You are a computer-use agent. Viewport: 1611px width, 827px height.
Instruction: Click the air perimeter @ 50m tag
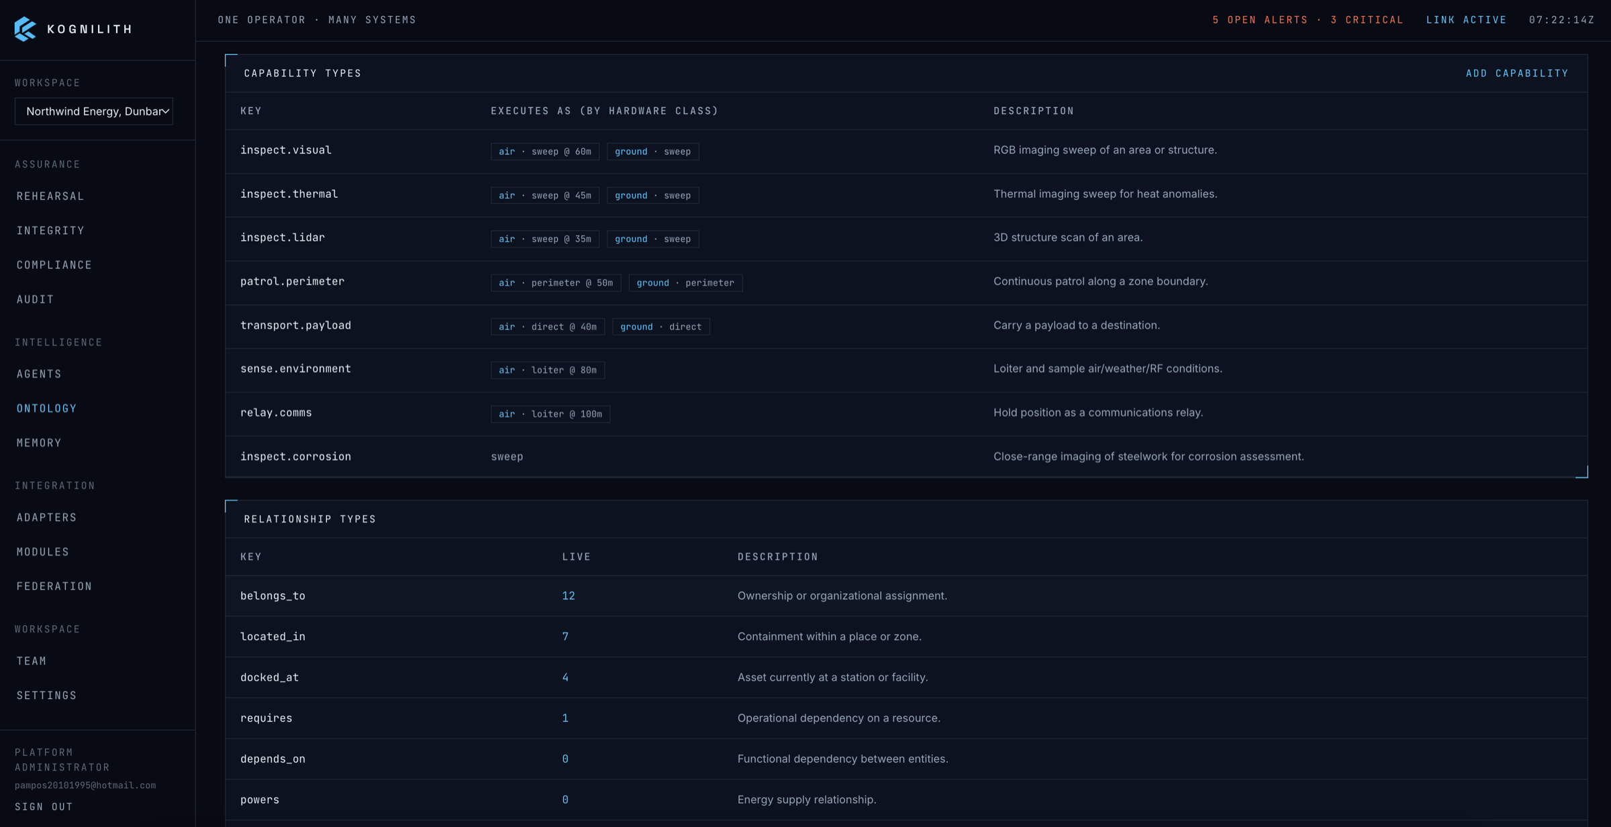pos(556,283)
